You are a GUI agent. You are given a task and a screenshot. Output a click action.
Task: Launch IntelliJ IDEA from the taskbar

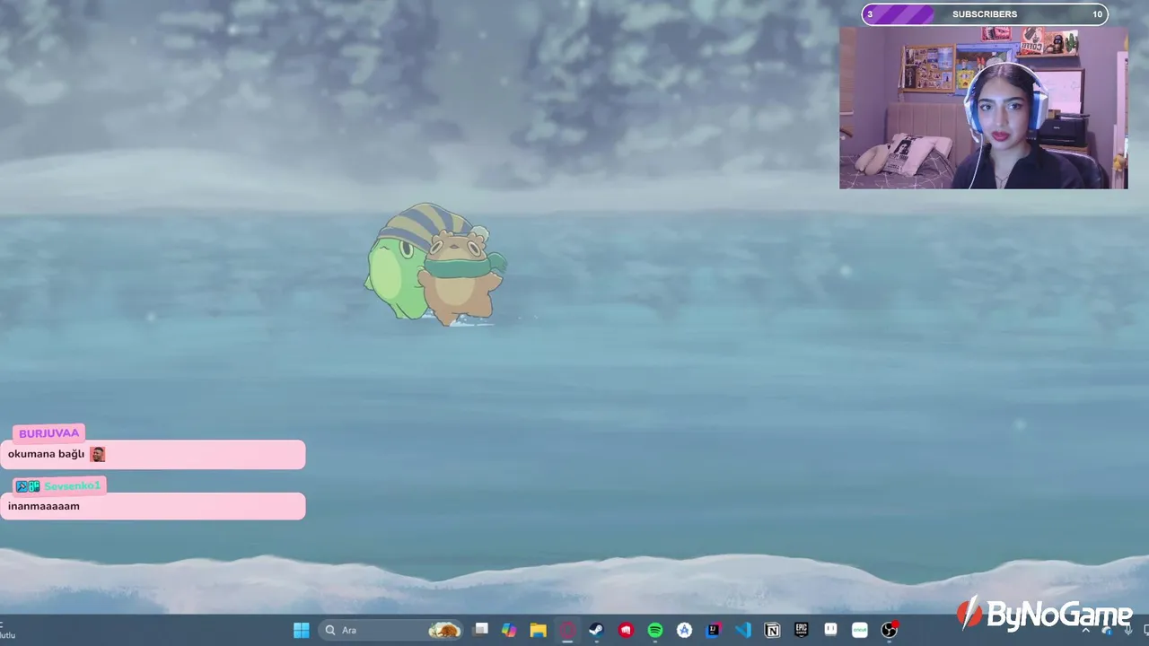point(714,630)
